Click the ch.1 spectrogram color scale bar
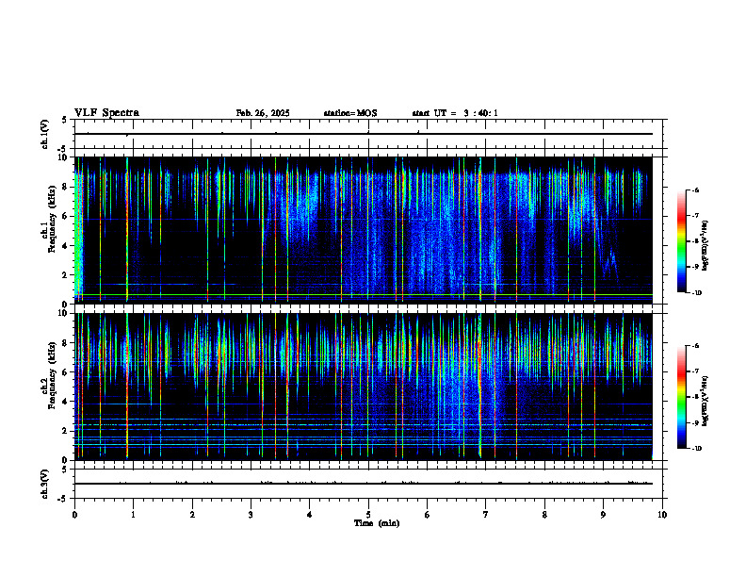Viewport: 746px width, 577px height. click(x=681, y=241)
